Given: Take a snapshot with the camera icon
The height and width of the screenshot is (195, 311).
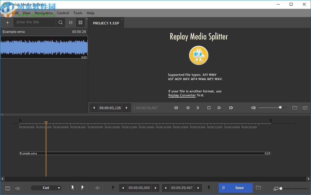Looking at the screenshot, I should tap(305, 108).
